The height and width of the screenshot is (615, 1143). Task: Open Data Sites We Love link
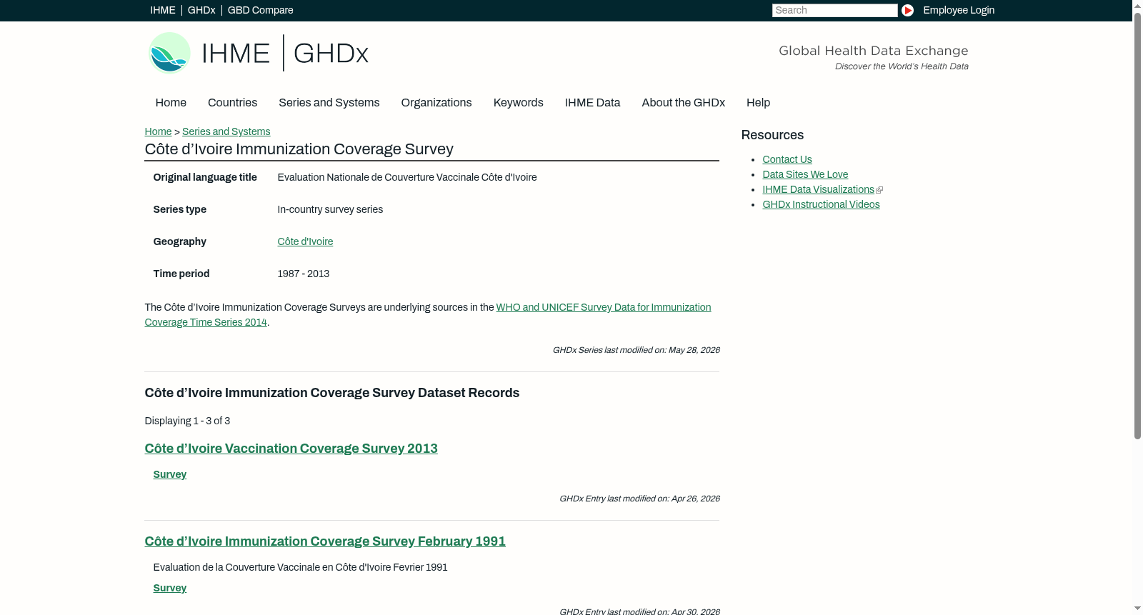[805, 174]
